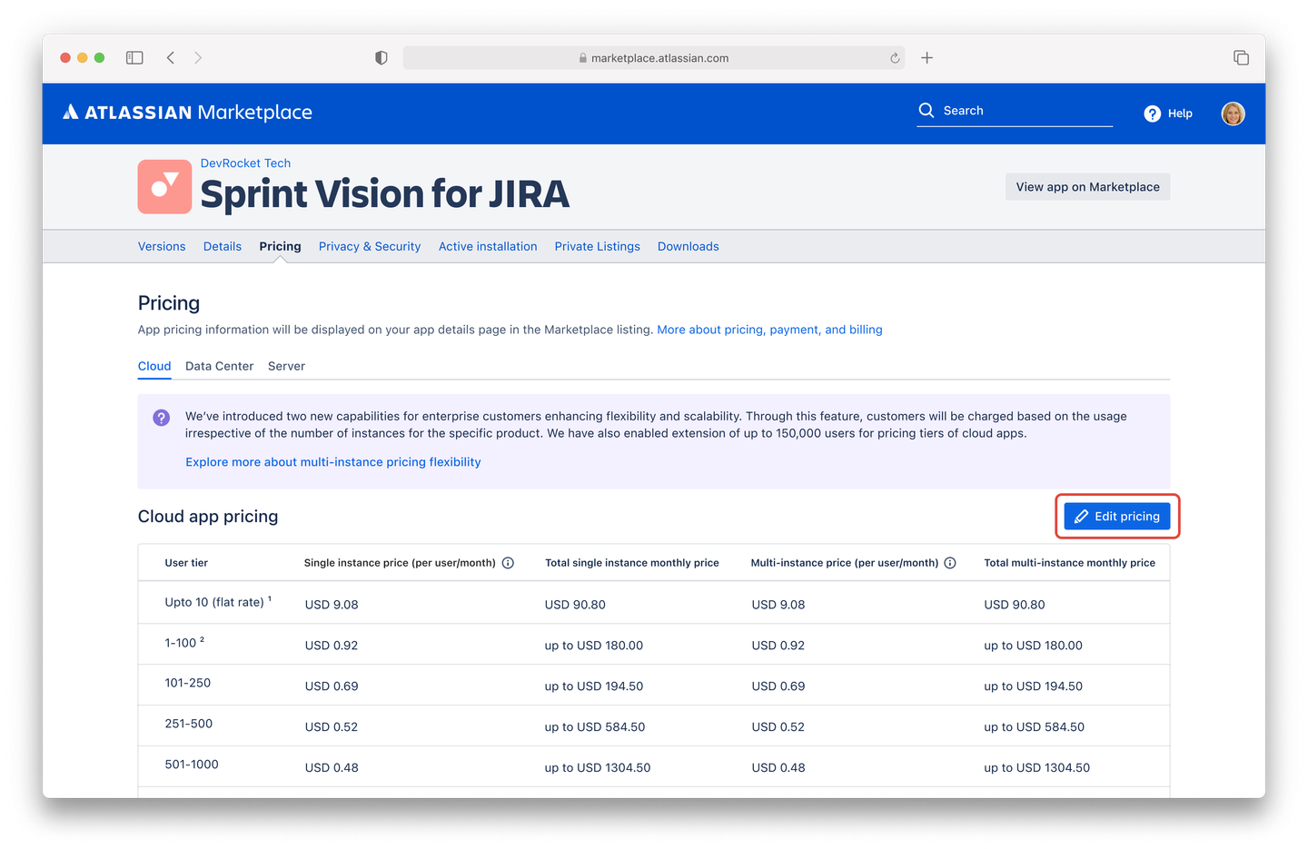This screenshot has width=1308, height=849.
Task: Switch to the Server pricing view
Action: (286, 366)
